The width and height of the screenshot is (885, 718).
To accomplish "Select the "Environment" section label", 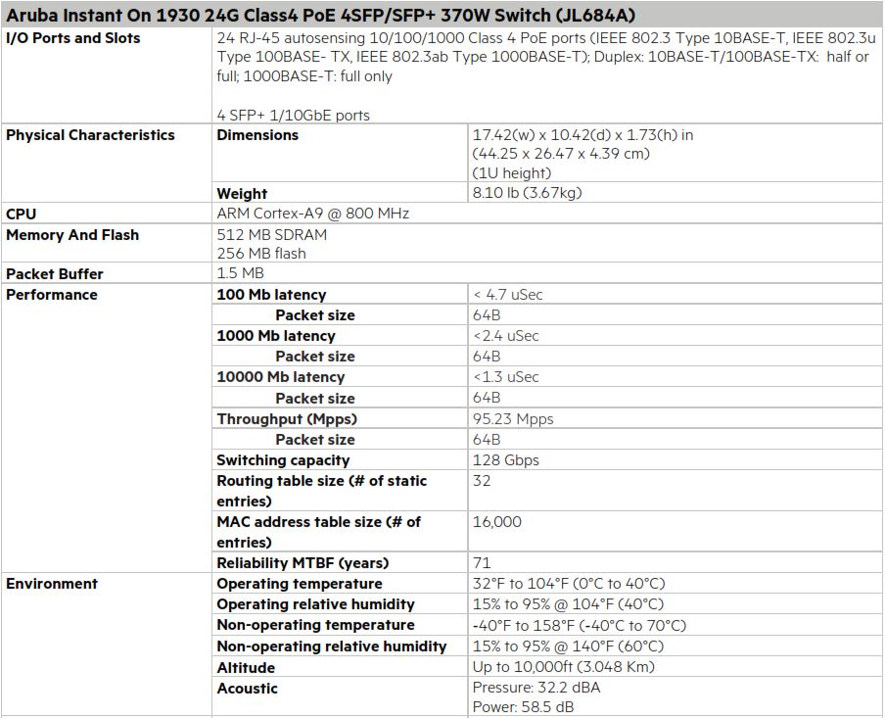I will point(51,584).
